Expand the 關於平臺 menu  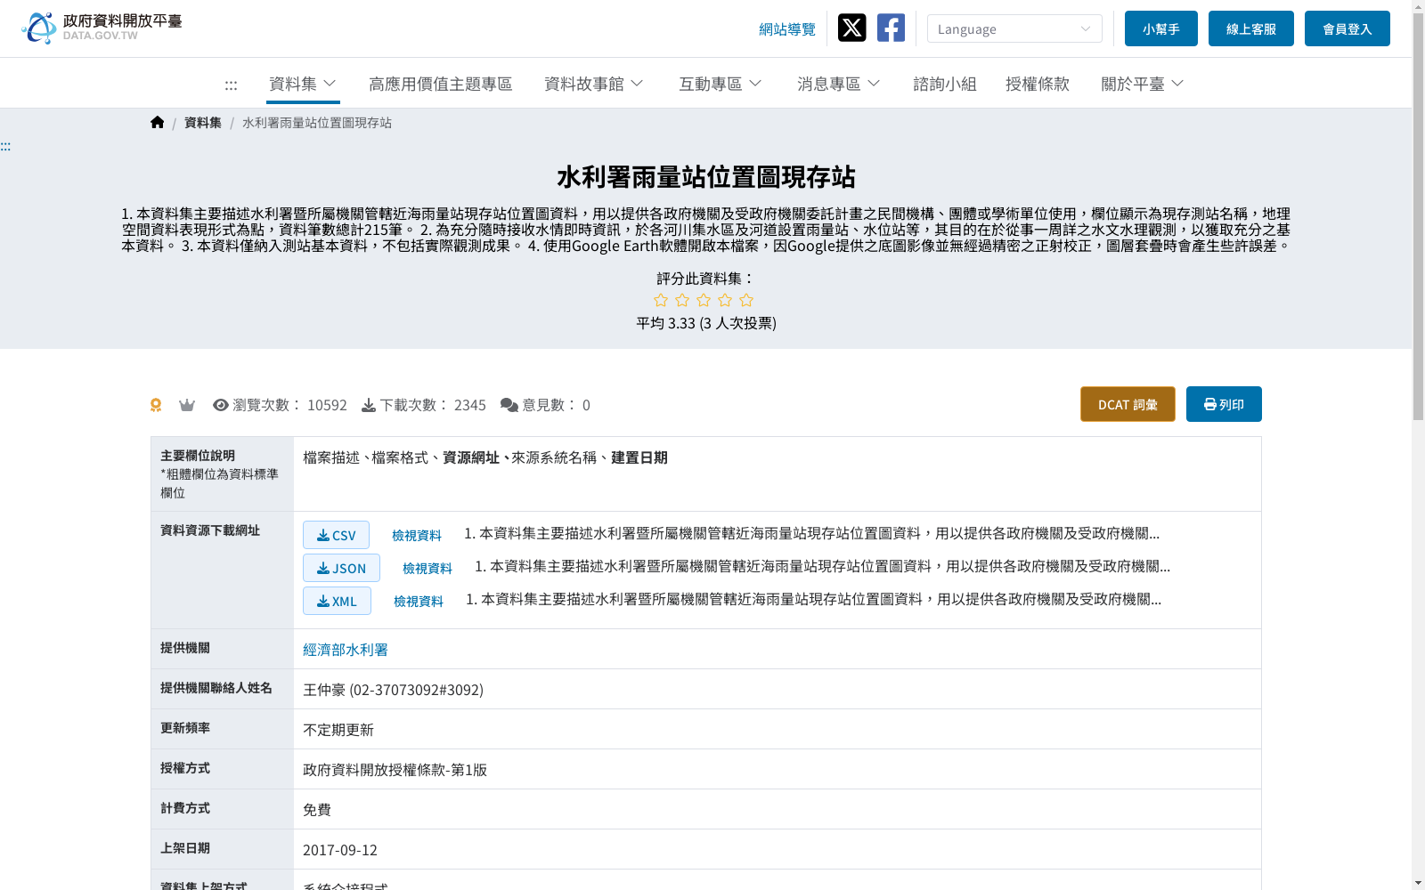1143,84
